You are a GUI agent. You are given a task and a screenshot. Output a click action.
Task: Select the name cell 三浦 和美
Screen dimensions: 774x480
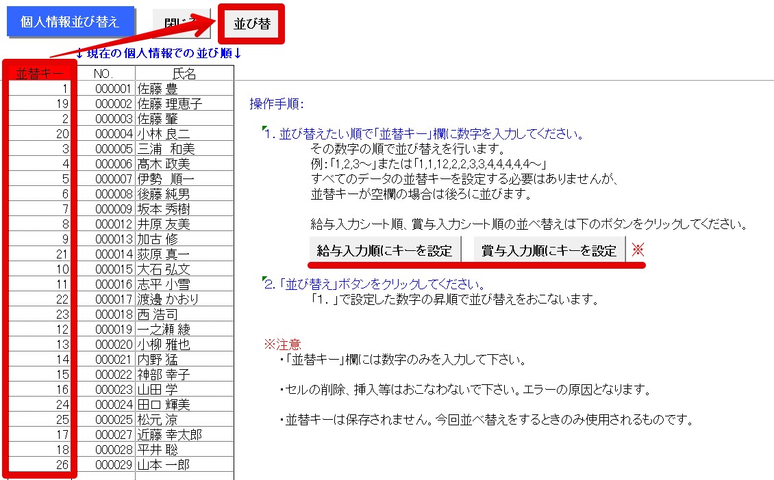[184, 149]
